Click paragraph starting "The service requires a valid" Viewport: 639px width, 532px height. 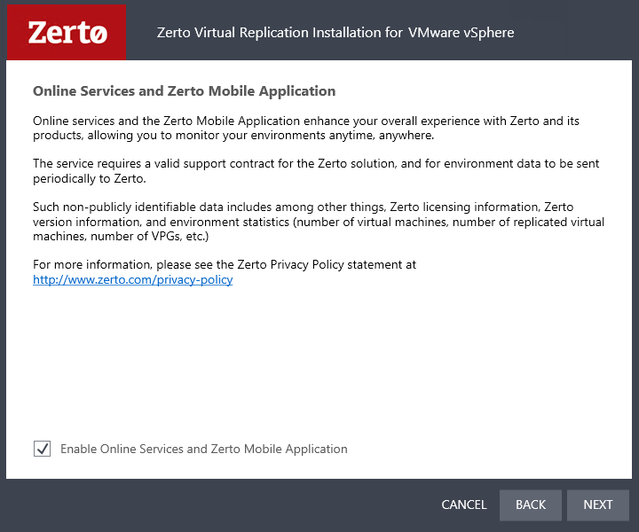316,171
